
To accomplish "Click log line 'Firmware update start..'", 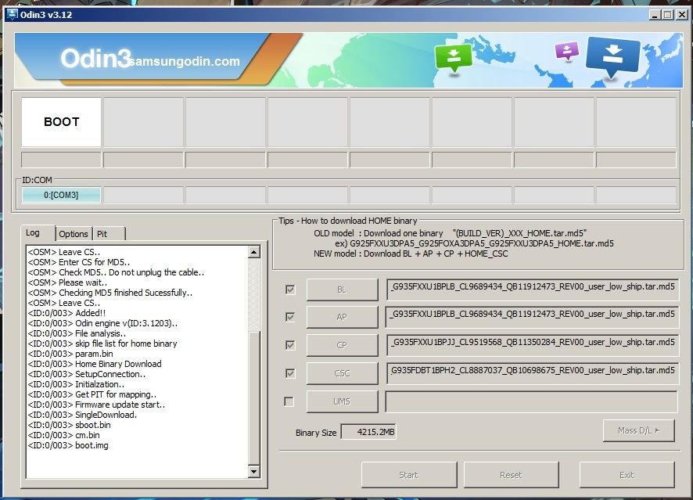I will 96,405.
